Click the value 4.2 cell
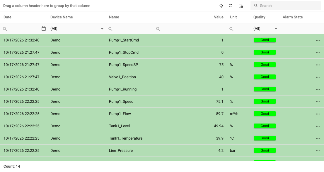Screen dimensions: 324x172 [x=221, y=151]
